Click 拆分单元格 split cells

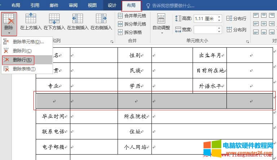click(x=132, y=24)
